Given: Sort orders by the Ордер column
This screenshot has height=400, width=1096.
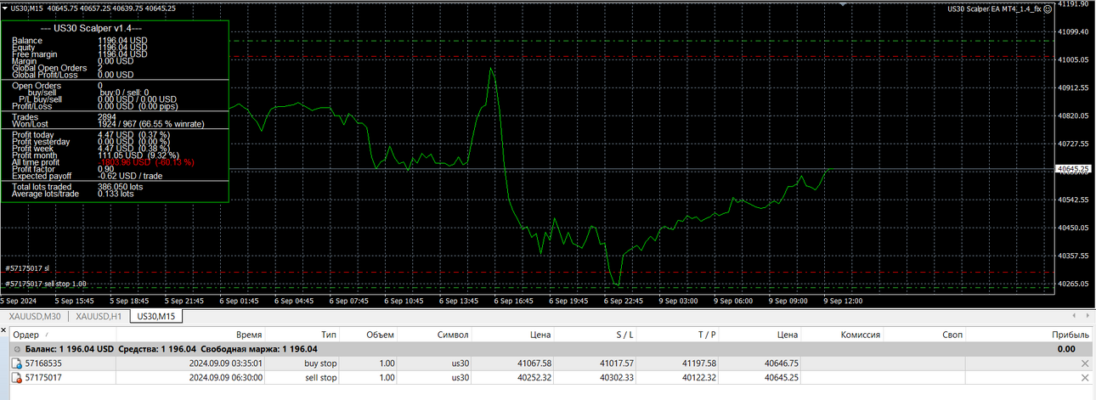Looking at the screenshot, I should [26, 335].
